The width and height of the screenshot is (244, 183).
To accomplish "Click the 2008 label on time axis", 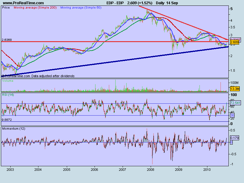I will [x=150, y=170].
